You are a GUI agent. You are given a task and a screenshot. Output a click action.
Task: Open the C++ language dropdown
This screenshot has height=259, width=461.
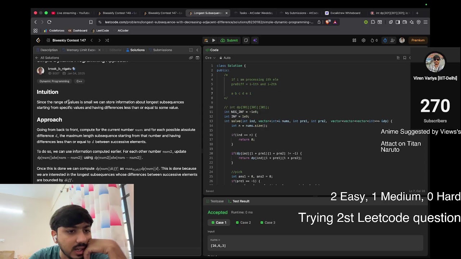tap(210, 58)
